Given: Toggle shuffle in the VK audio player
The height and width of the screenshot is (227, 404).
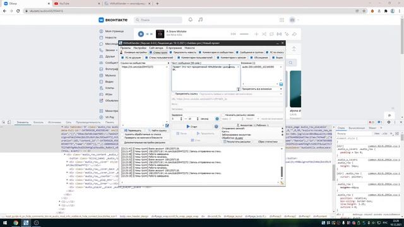Looking at the screenshot, I should coord(264,34).
